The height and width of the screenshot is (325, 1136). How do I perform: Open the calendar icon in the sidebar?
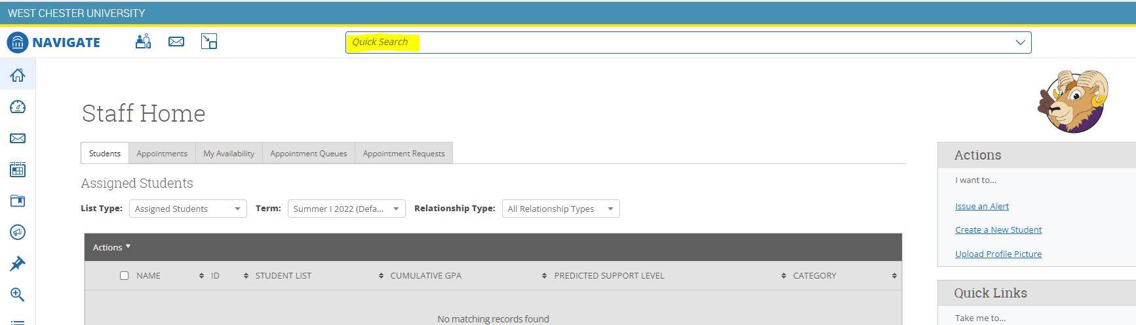[18, 170]
